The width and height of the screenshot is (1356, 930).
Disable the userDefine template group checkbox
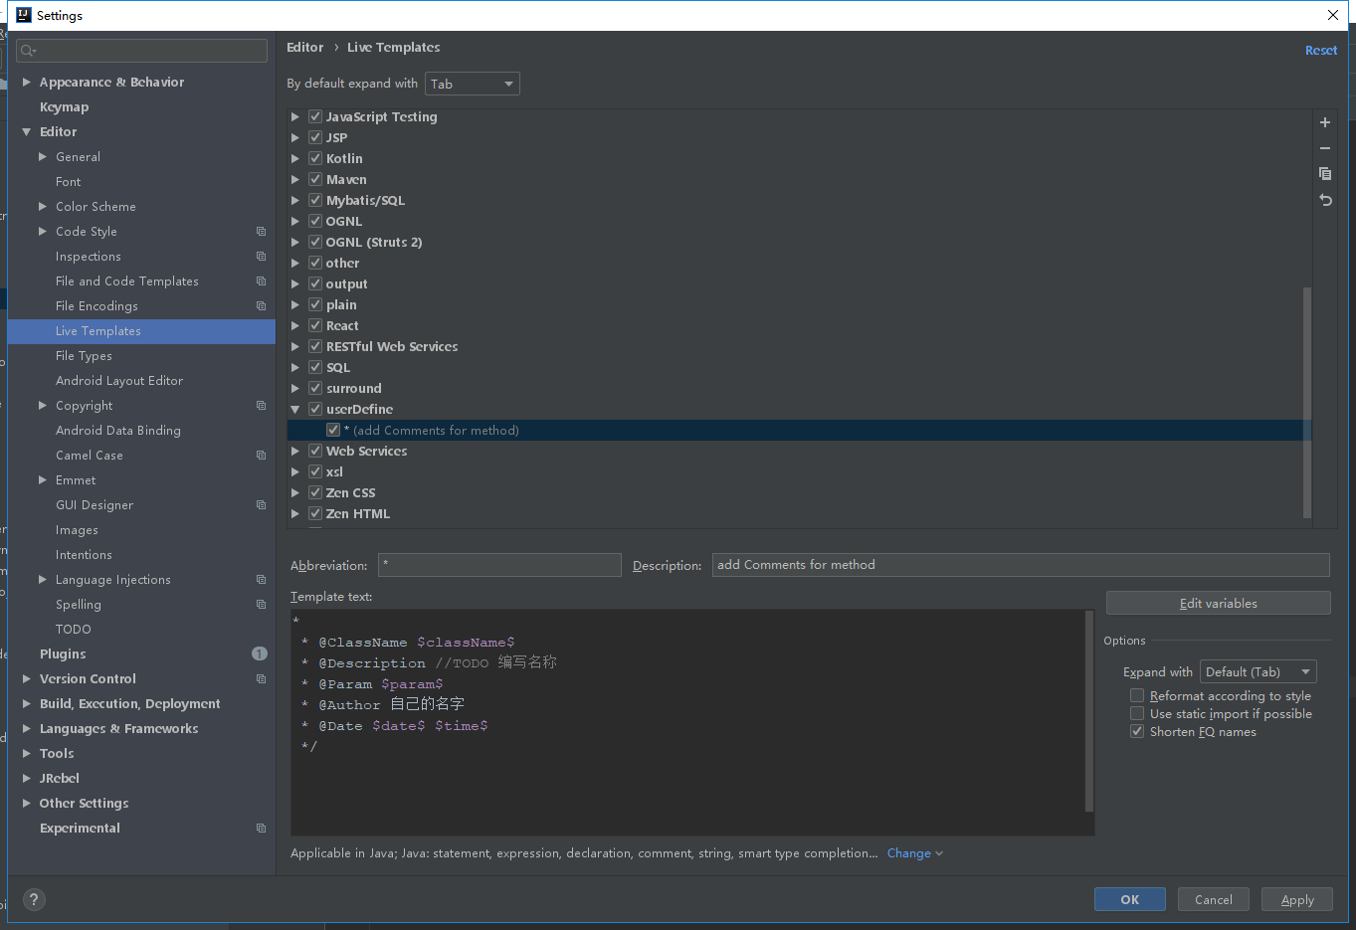[x=315, y=409]
